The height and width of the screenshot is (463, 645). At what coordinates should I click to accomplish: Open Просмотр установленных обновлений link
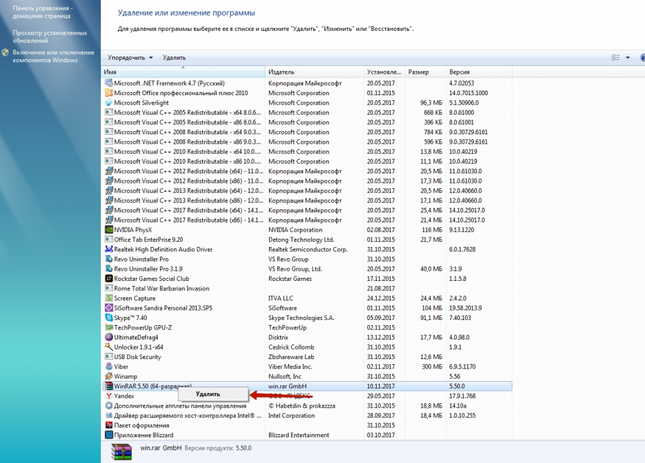click(x=49, y=37)
